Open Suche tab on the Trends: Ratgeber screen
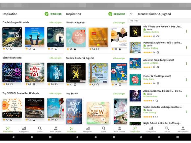191x143 pixels. click(x=103, y=130)
